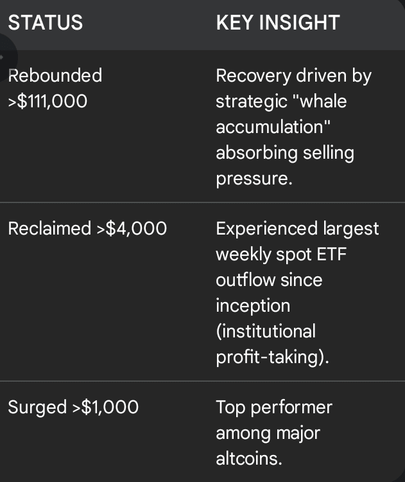405x482 pixels.
Task: Click the KEY INSIGHT column header
Action: click(x=277, y=23)
